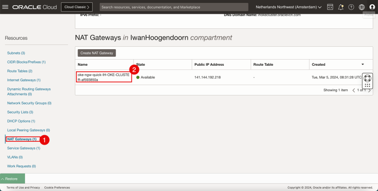Screen dimensions: 378x191
Task: Go to the next table page
Action: pyautogui.click(x=369, y=90)
